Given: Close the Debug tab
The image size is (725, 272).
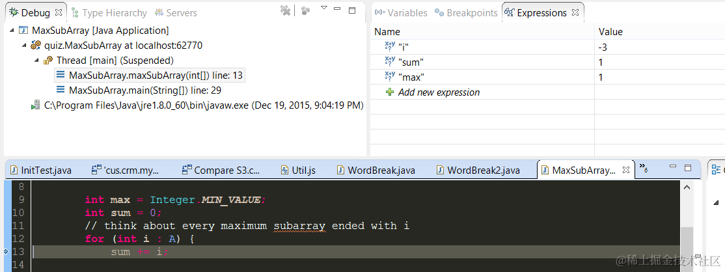Looking at the screenshot, I should click(x=59, y=12).
